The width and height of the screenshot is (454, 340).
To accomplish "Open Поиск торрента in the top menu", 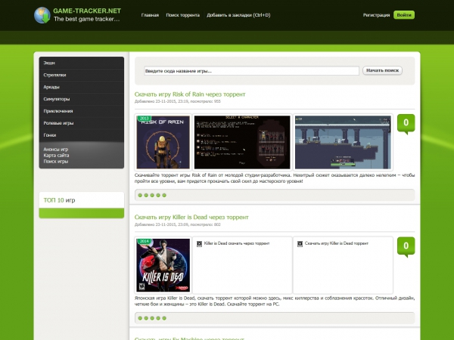I will pos(182,15).
